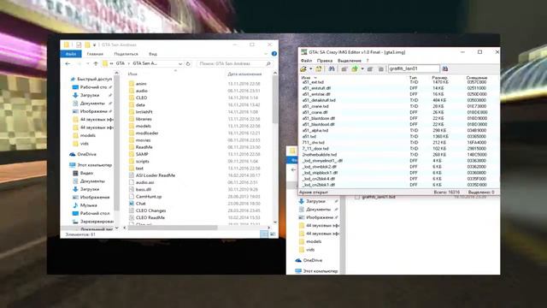Select the modloader folder

[147, 133]
